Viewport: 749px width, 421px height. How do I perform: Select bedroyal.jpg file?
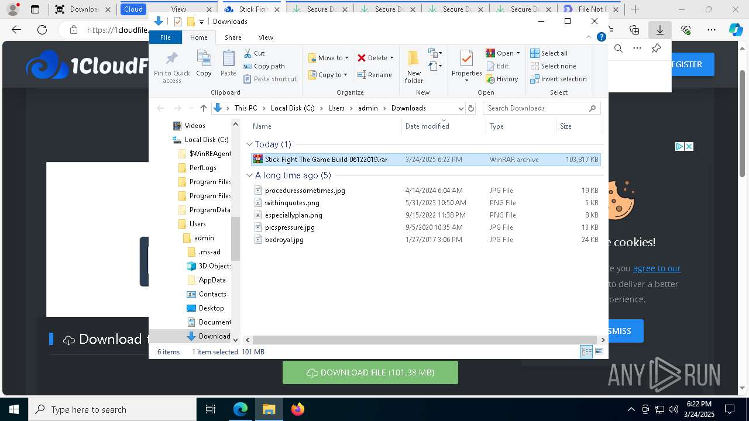pos(426,240)
